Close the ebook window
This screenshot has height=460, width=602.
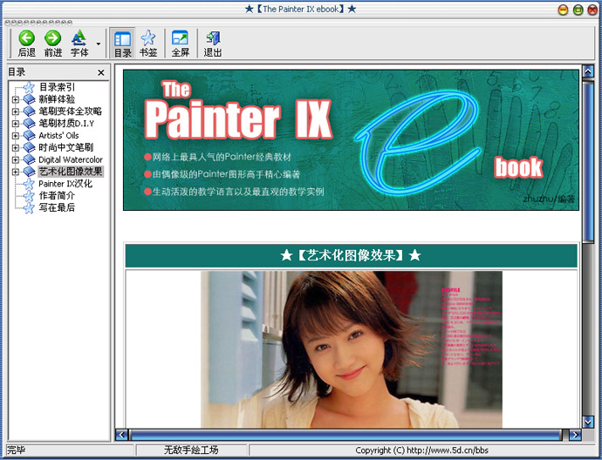pyautogui.click(x=592, y=10)
